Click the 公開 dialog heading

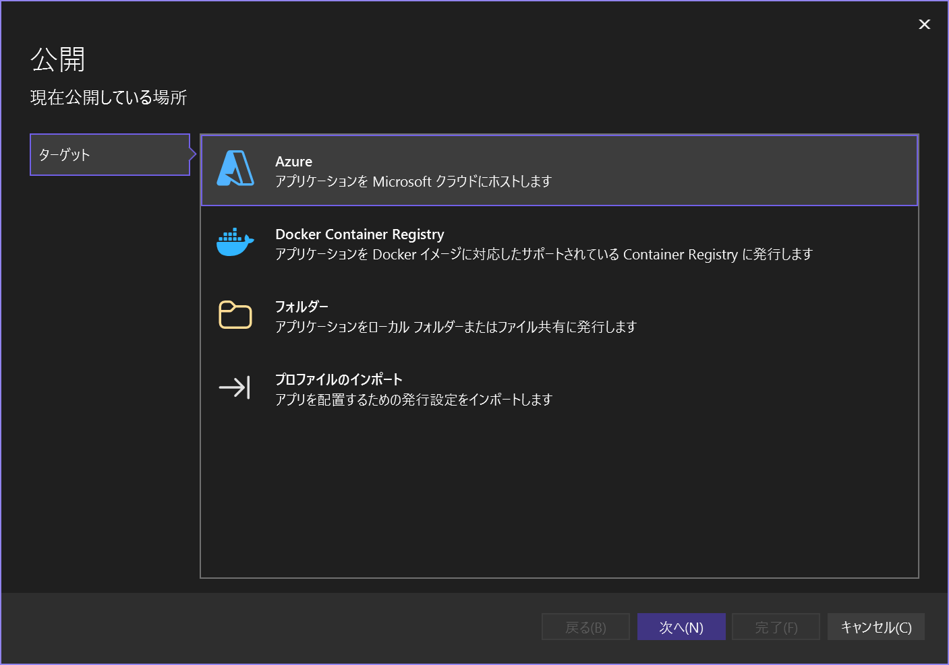[57, 59]
